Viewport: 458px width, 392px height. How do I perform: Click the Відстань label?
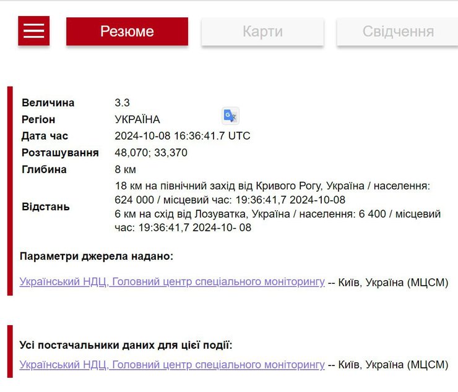46,207
